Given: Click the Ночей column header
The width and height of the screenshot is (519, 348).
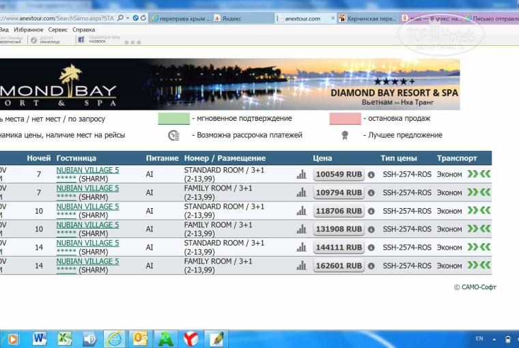Looking at the screenshot, I should pyautogui.click(x=39, y=158).
